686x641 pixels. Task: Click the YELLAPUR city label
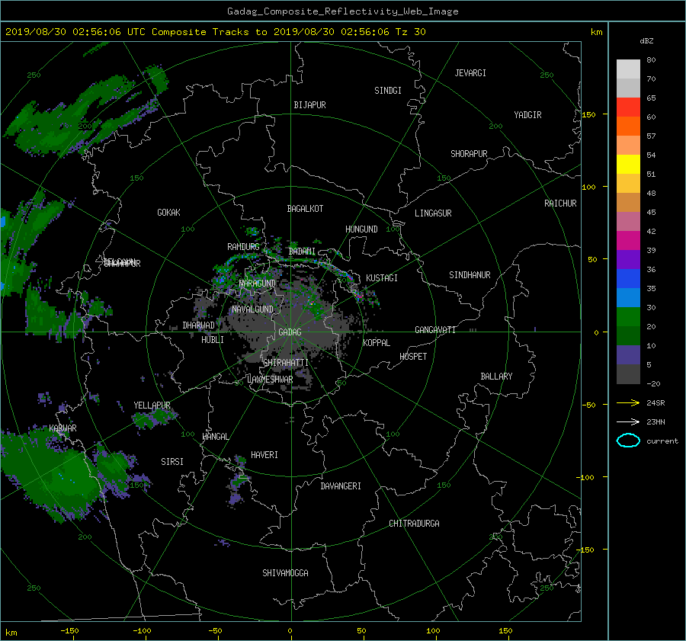coord(152,405)
